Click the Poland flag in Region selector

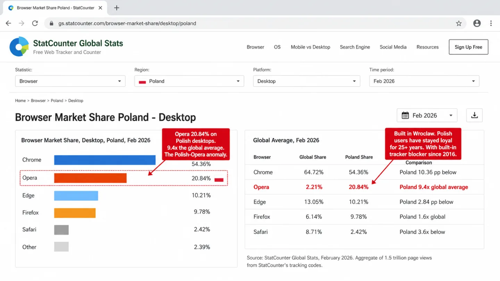tap(142, 81)
